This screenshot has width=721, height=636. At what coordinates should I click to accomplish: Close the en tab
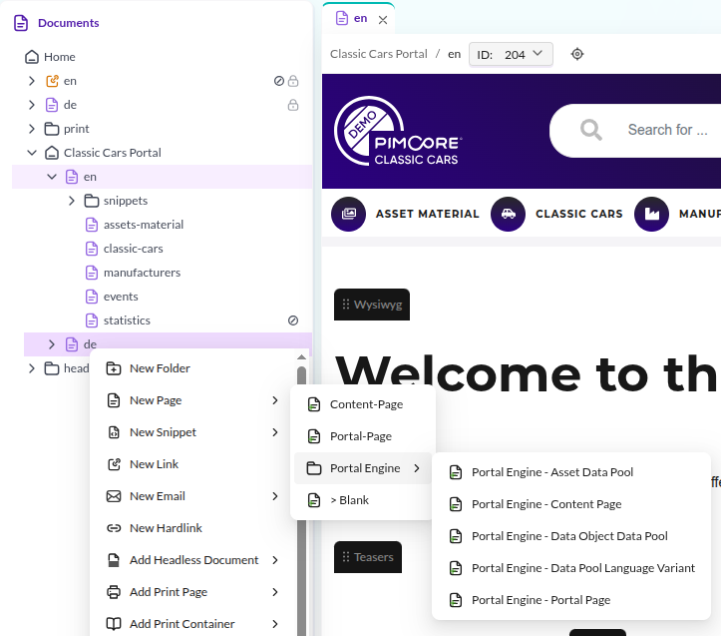[x=383, y=20]
